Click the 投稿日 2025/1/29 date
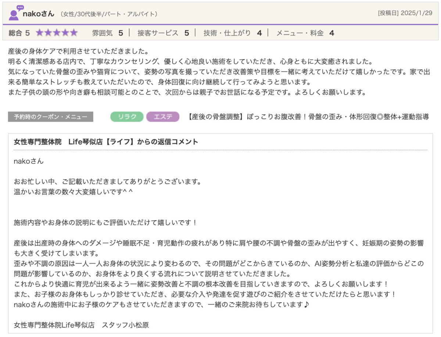 [405, 13]
